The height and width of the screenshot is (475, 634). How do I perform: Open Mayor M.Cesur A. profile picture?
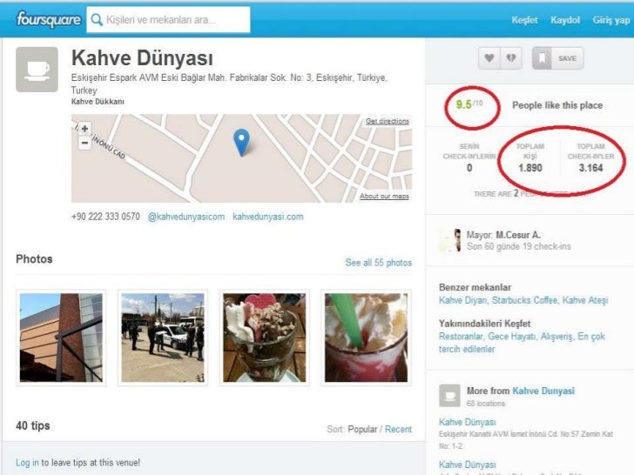[450, 240]
